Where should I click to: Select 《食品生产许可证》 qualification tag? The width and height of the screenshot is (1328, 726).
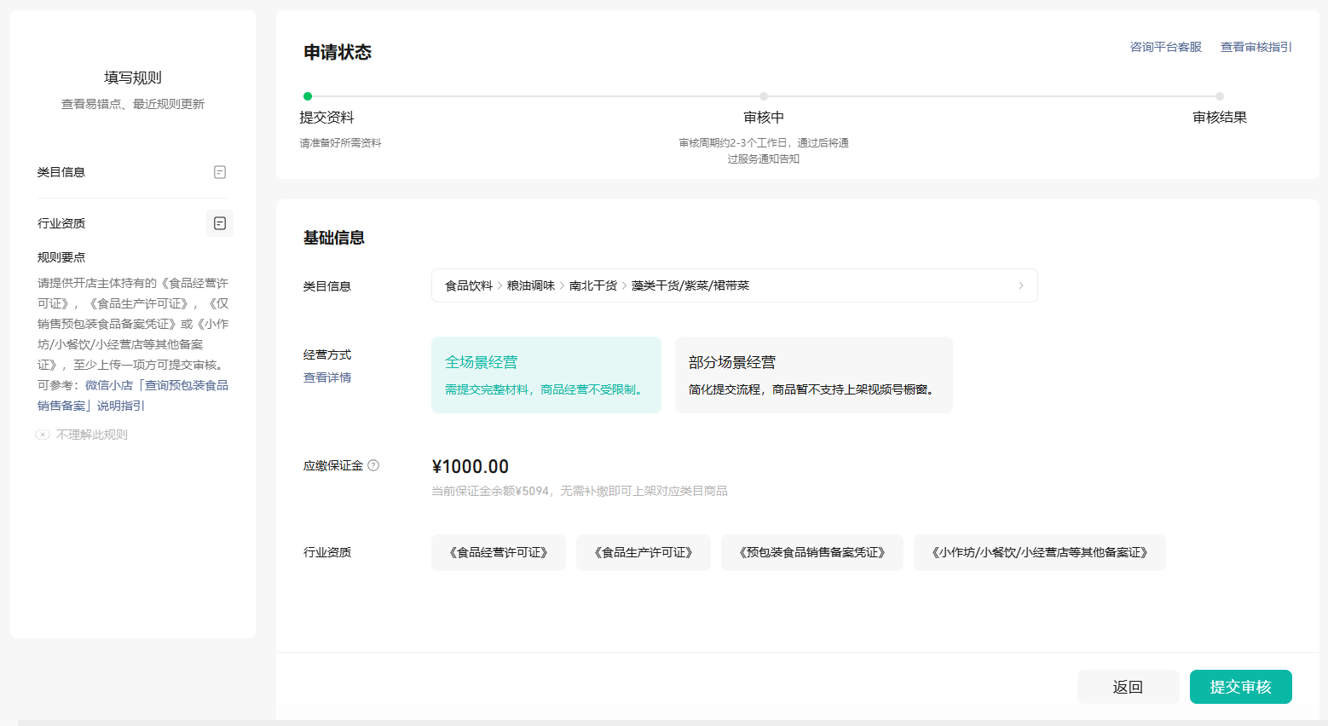pyautogui.click(x=643, y=552)
